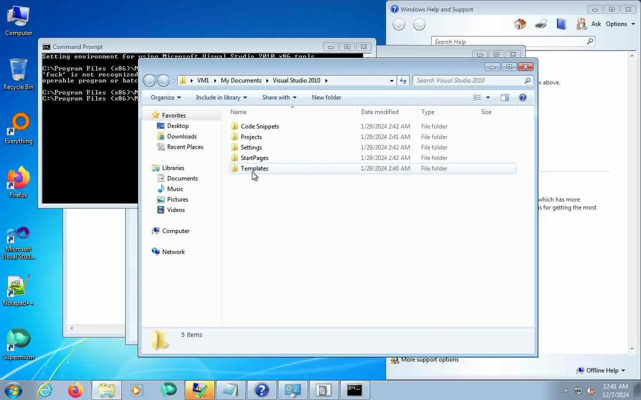The width and height of the screenshot is (641, 400).
Task: Select the Supermium desktop shortcut
Action: click(x=19, y=344)
